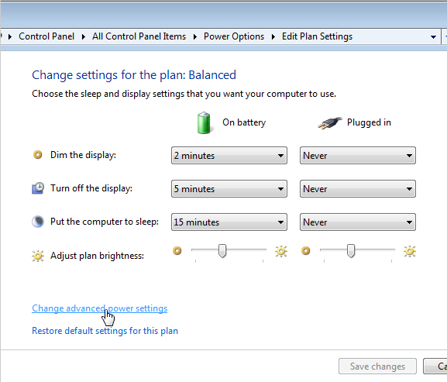
Task: Open the address bar history dropdown arrow
Action: pos(433,36)
